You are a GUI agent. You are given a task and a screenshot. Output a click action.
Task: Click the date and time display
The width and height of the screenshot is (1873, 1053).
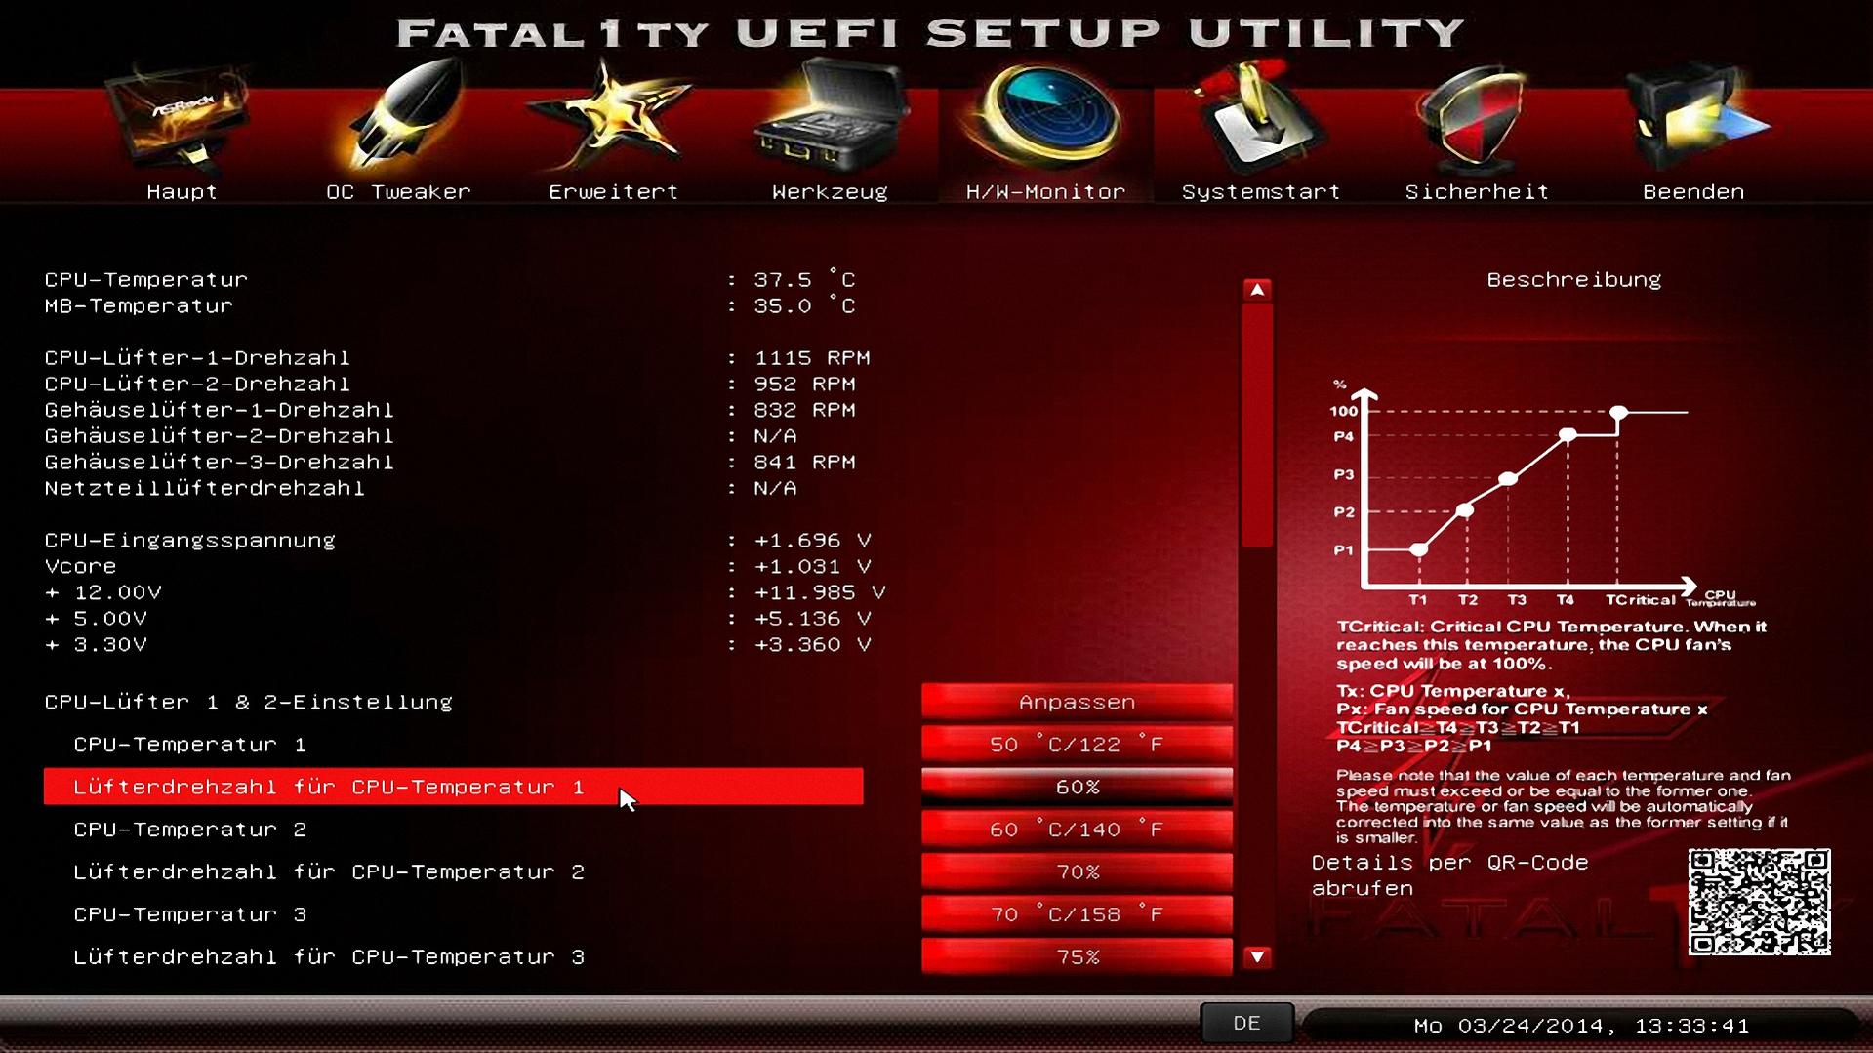point(1581,1026)
